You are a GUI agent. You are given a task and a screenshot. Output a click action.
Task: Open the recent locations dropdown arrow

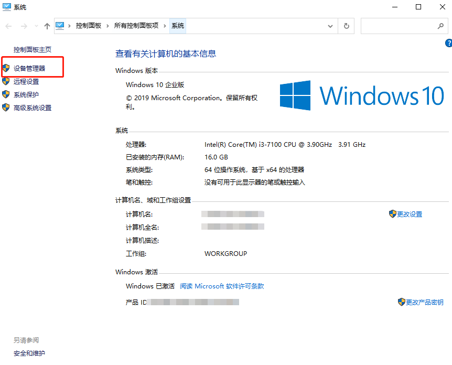(x=36, y=26)
